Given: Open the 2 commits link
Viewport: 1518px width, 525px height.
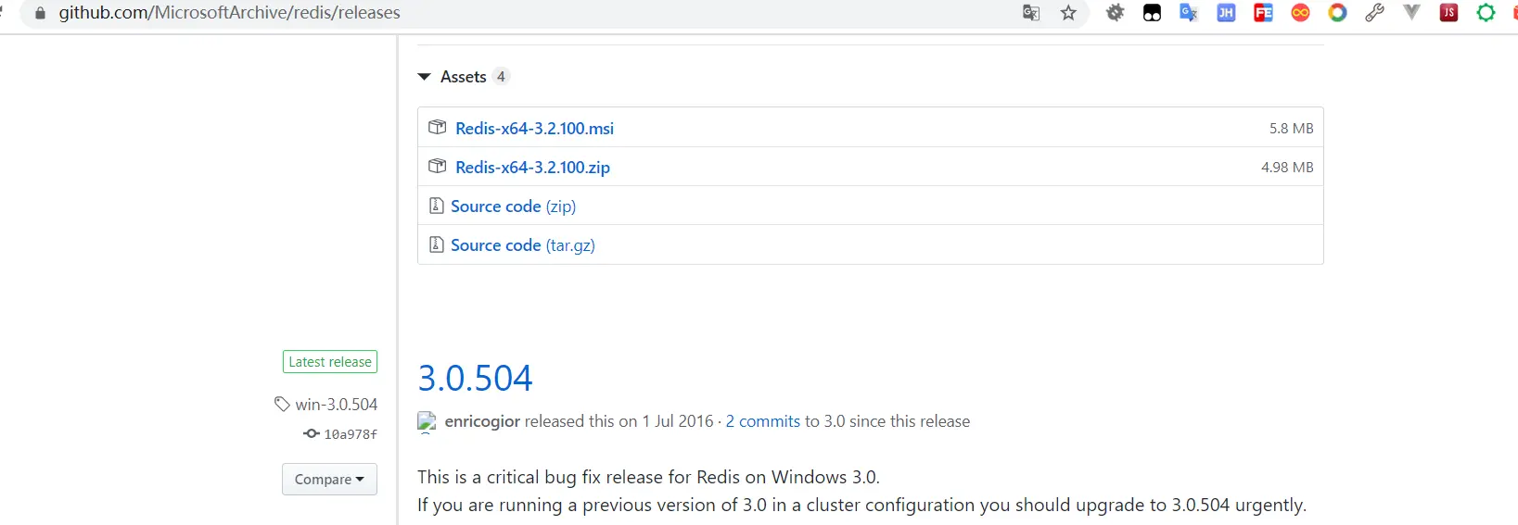Looking at the screenshot, I should point(762,421).
